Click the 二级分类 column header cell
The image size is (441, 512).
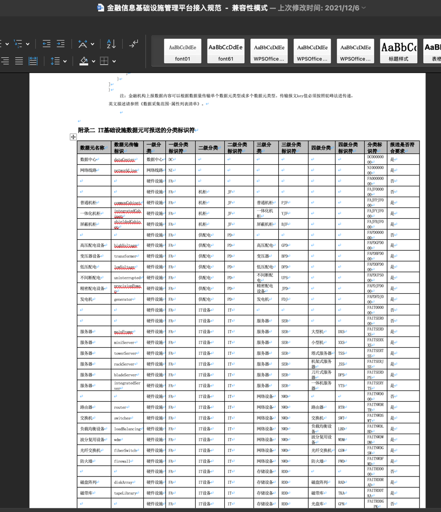(x=210, y=147)
